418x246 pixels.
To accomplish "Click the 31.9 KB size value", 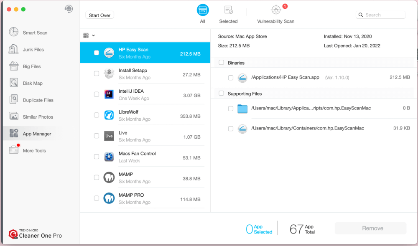I will [x=401, y=128].
